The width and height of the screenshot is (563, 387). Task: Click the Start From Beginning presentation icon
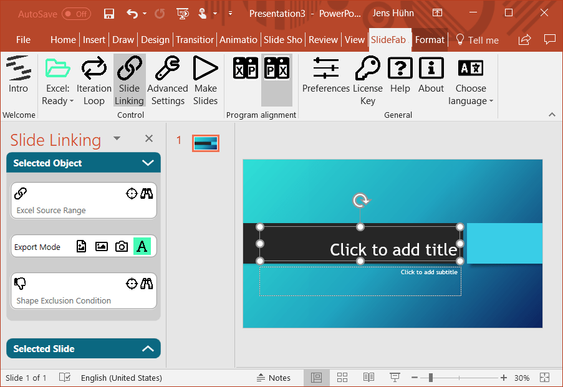point(183,14)
